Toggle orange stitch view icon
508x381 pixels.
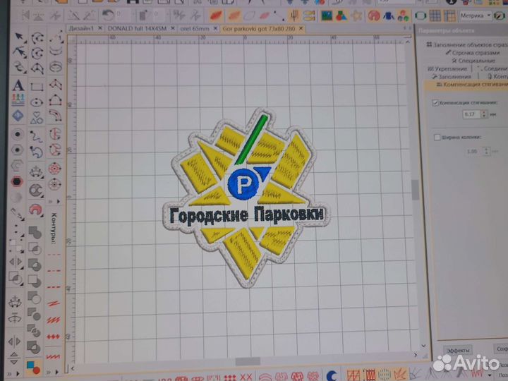tap(234, 16)
